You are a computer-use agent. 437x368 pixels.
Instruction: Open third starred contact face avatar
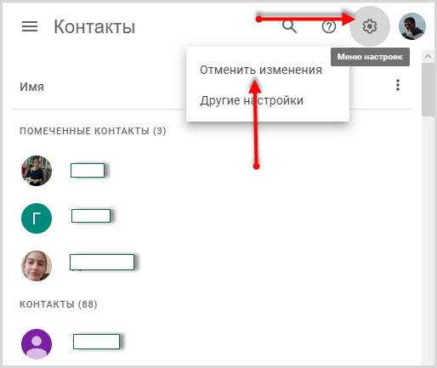tap(37, 265)
